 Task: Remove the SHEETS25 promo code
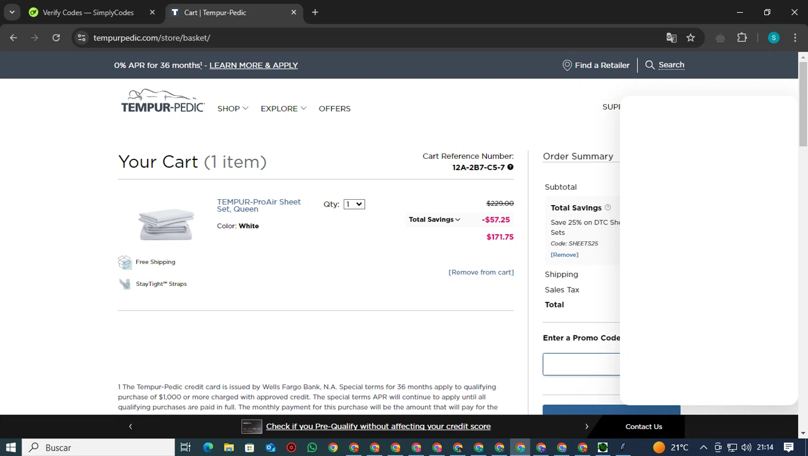tap(565, 255)
